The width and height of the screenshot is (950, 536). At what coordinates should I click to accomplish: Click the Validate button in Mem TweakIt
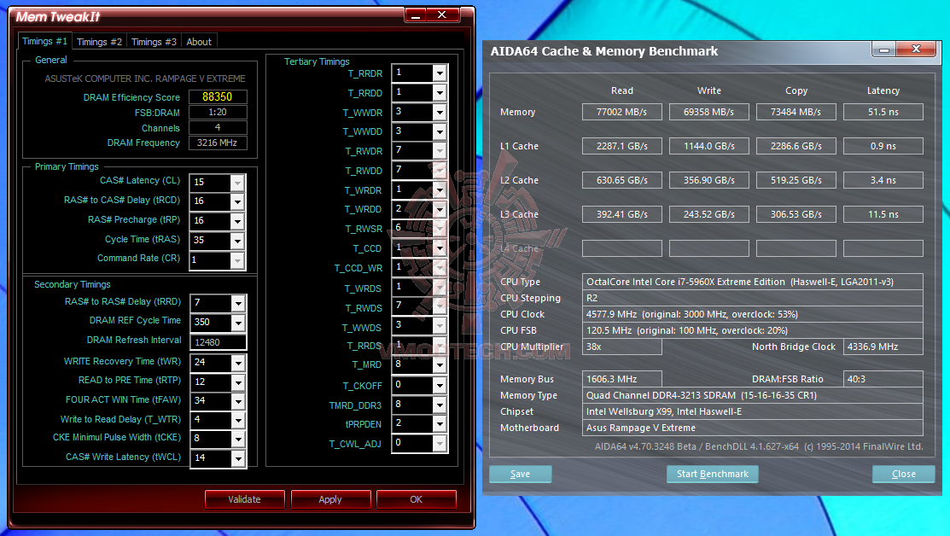[x=245, y=499]
